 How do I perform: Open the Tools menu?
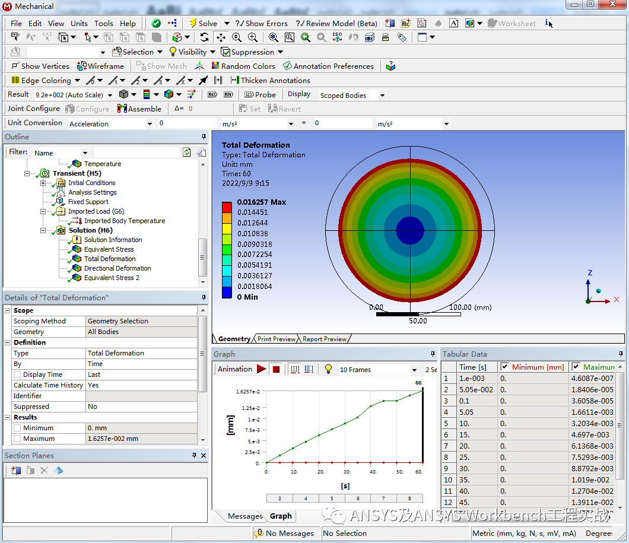pos(103,23)
